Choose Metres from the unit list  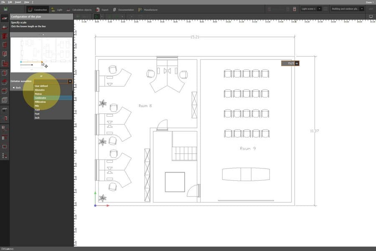53,94
